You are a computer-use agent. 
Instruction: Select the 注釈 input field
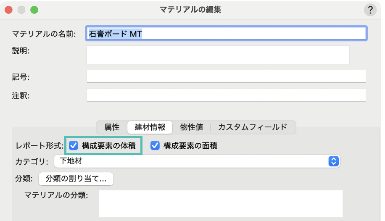click(226, 95)
